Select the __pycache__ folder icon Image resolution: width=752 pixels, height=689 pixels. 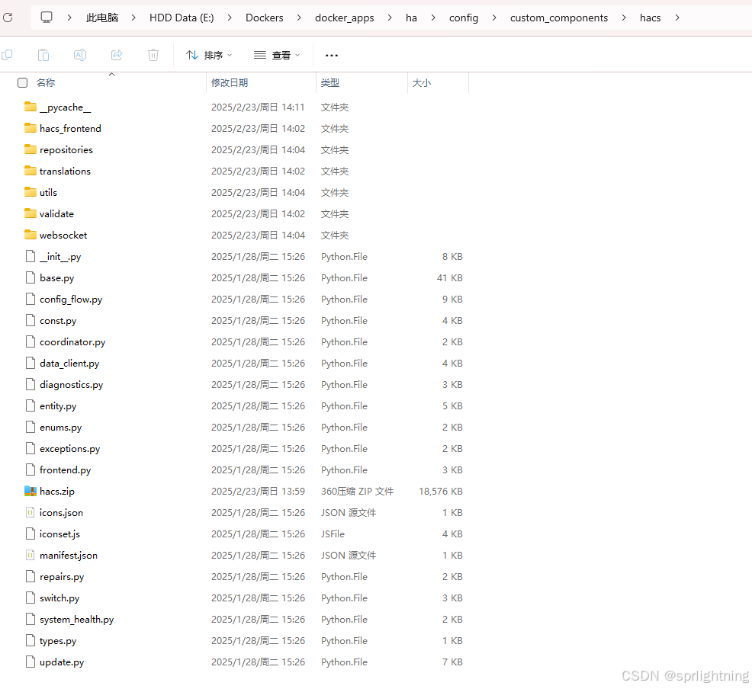coord(31,107)
